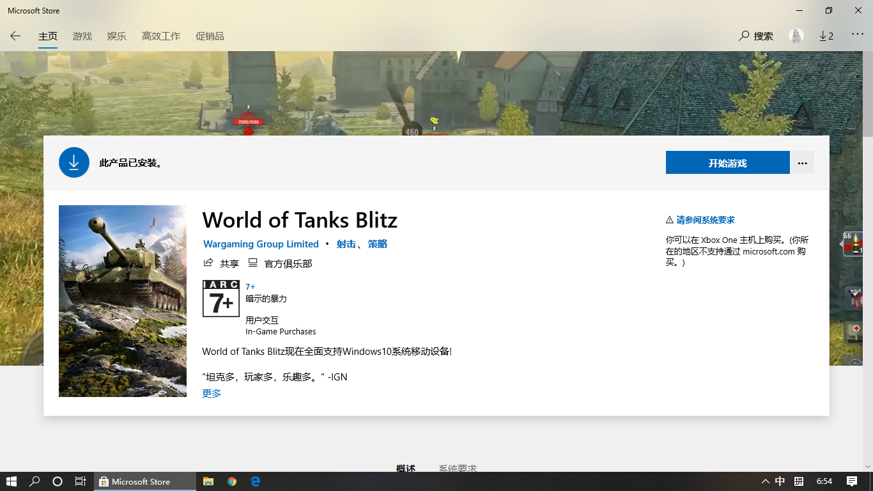
Task: Launch Edge from the taskbar
Action: coord(255,481)
